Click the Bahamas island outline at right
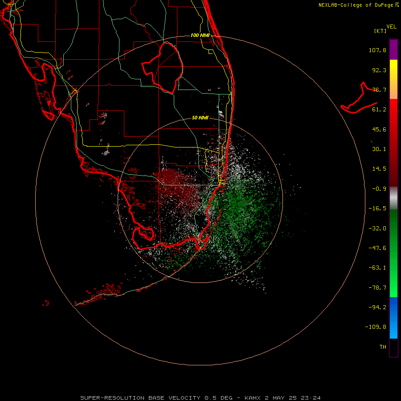401x401 pixels. [359, 98]
